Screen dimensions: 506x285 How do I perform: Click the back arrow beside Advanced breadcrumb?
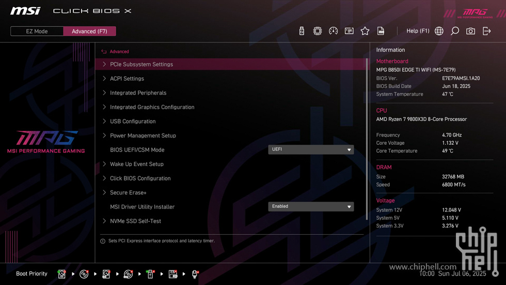[x=104, y=51]
